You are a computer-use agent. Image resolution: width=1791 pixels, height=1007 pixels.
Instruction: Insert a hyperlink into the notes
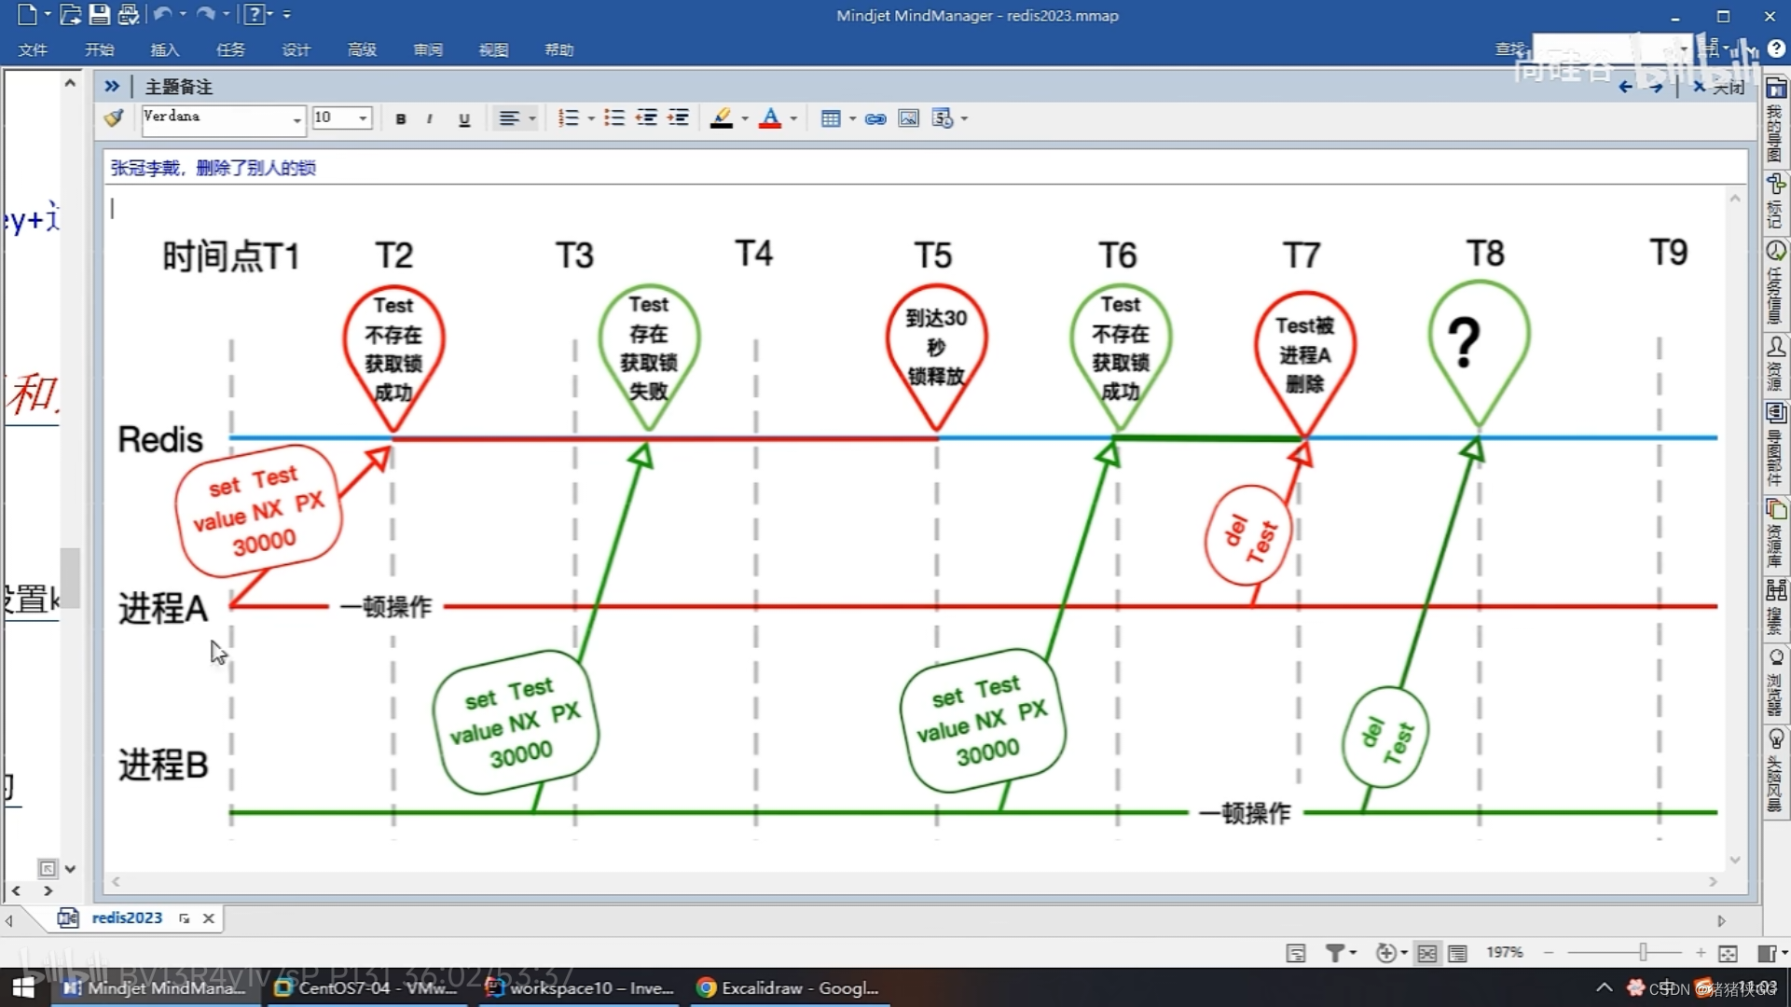875,118
